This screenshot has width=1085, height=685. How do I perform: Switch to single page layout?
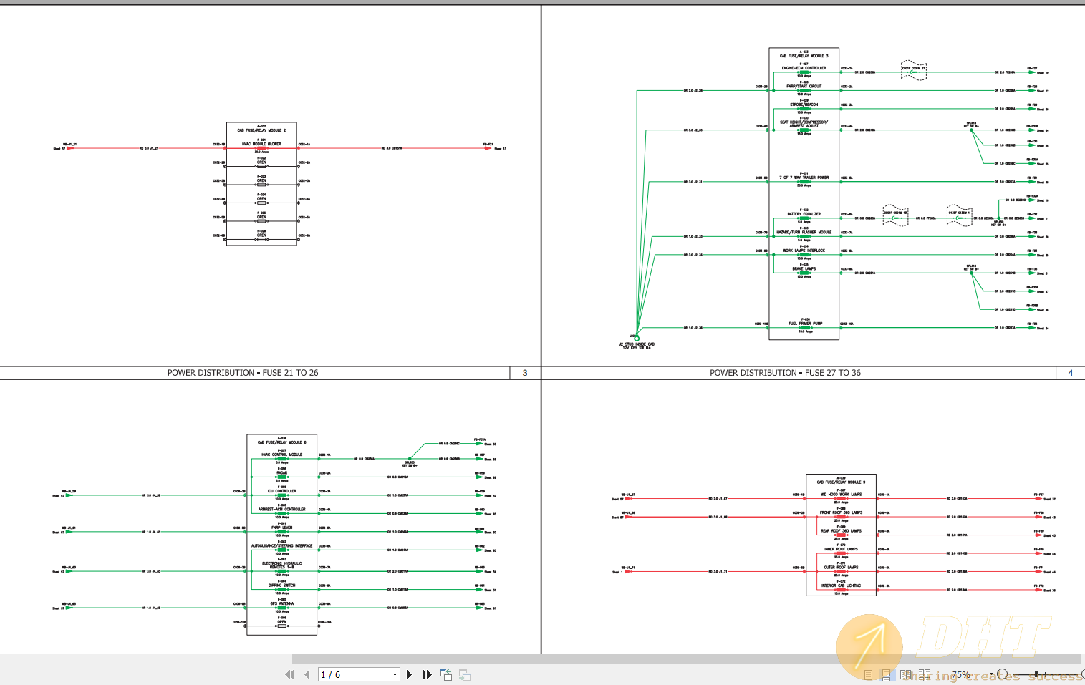pos(868,675)
